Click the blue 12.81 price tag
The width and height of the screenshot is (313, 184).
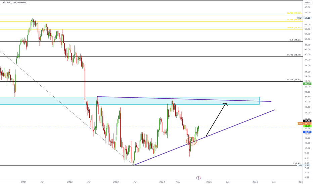(307, 132)
